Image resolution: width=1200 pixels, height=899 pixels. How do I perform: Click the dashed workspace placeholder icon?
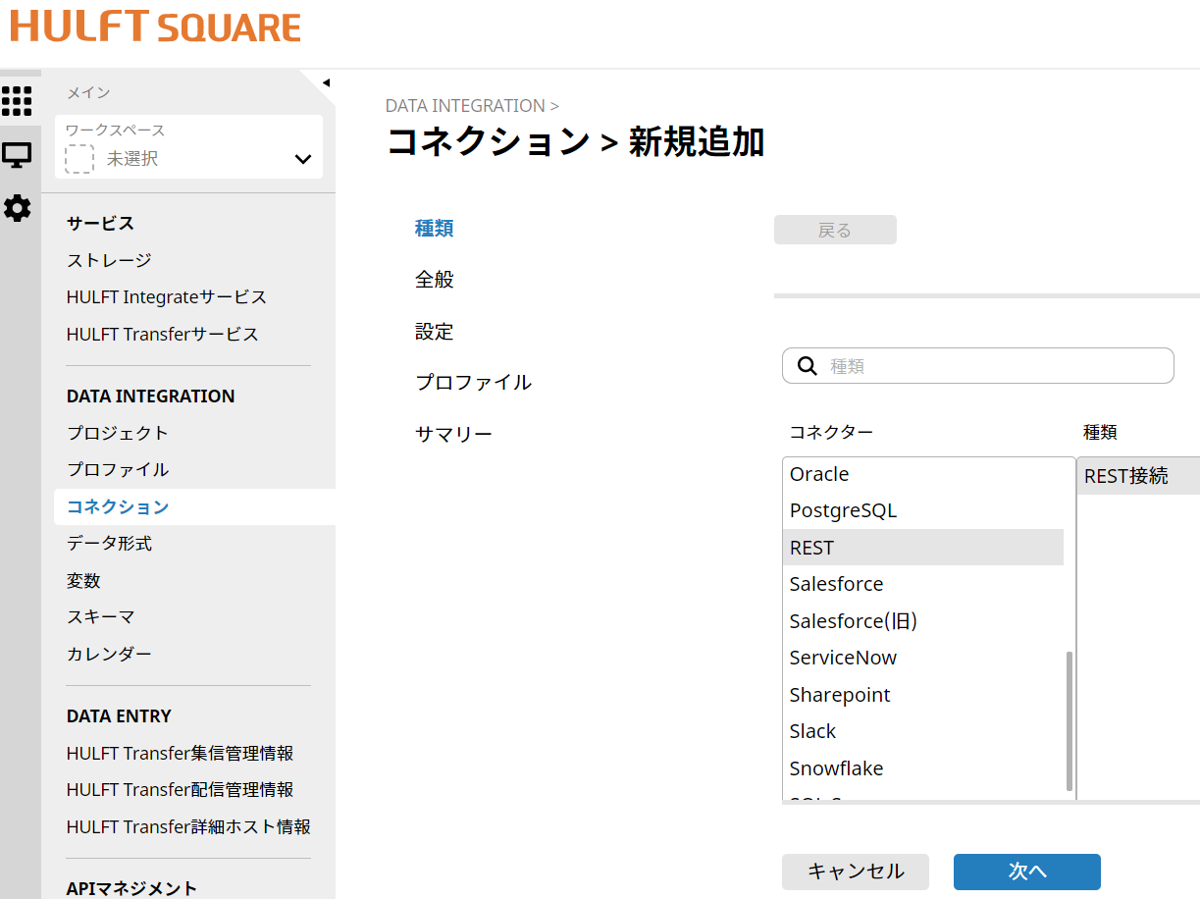(x=79, y=159)
